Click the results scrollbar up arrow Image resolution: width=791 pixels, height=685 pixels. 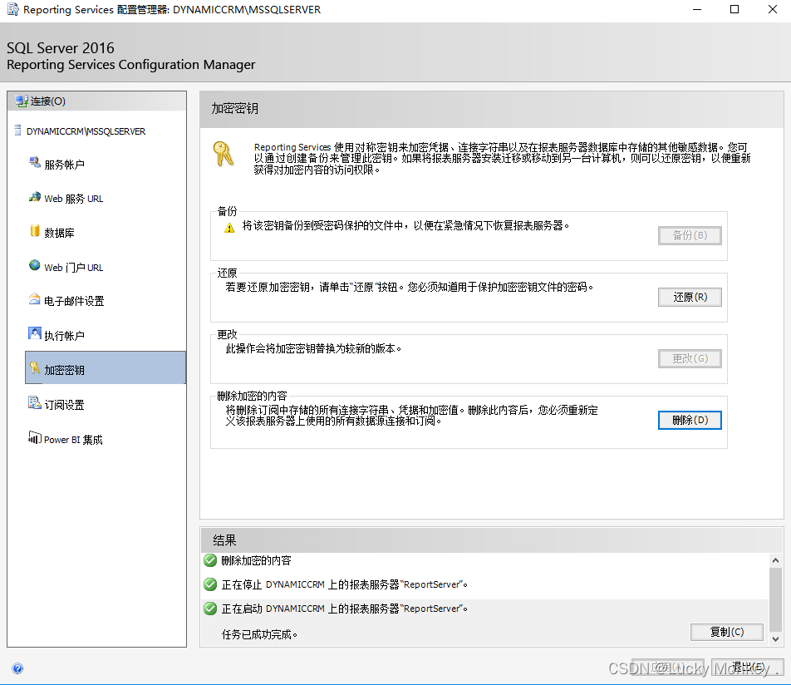775,560
